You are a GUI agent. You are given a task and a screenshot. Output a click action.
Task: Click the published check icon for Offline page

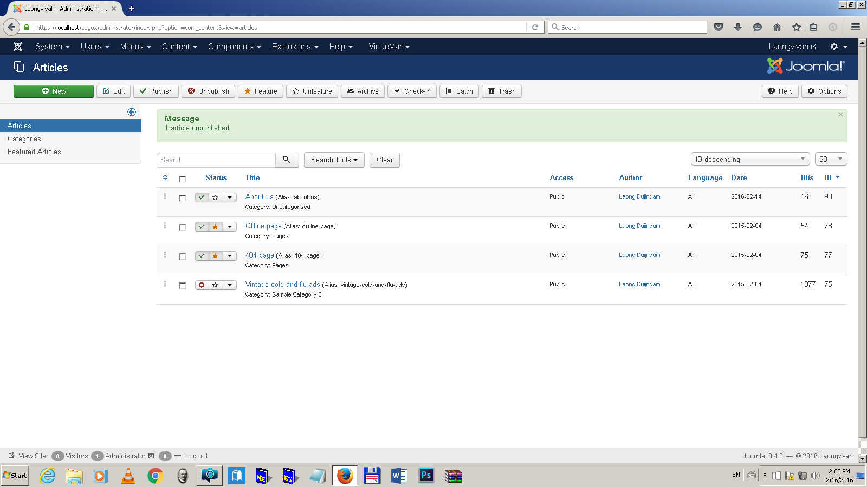point(202,227)
